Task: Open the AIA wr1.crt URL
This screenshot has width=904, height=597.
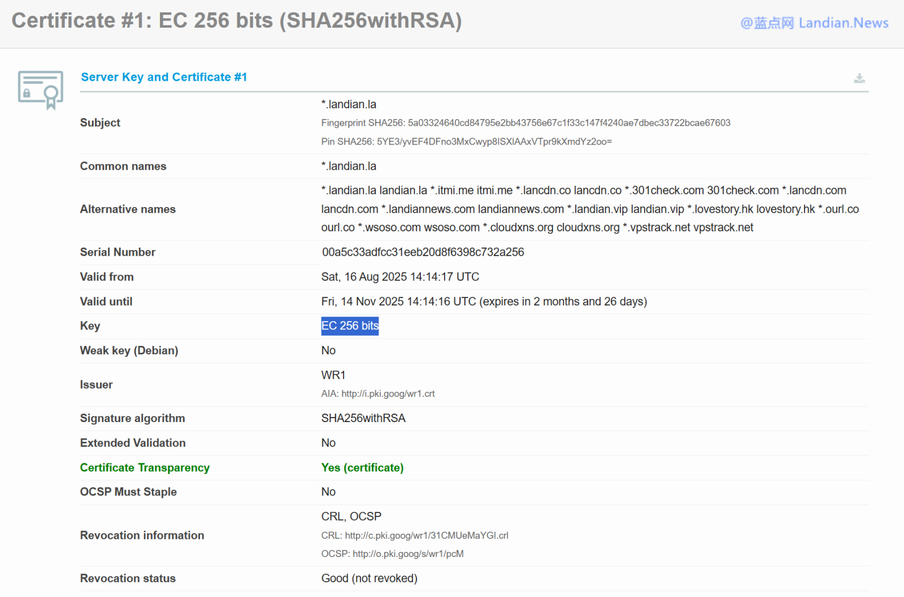Action: [388, 394]
